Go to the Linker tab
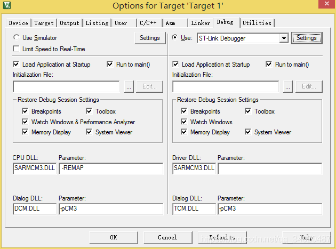336x249 pixels. (x=201, y=23)
